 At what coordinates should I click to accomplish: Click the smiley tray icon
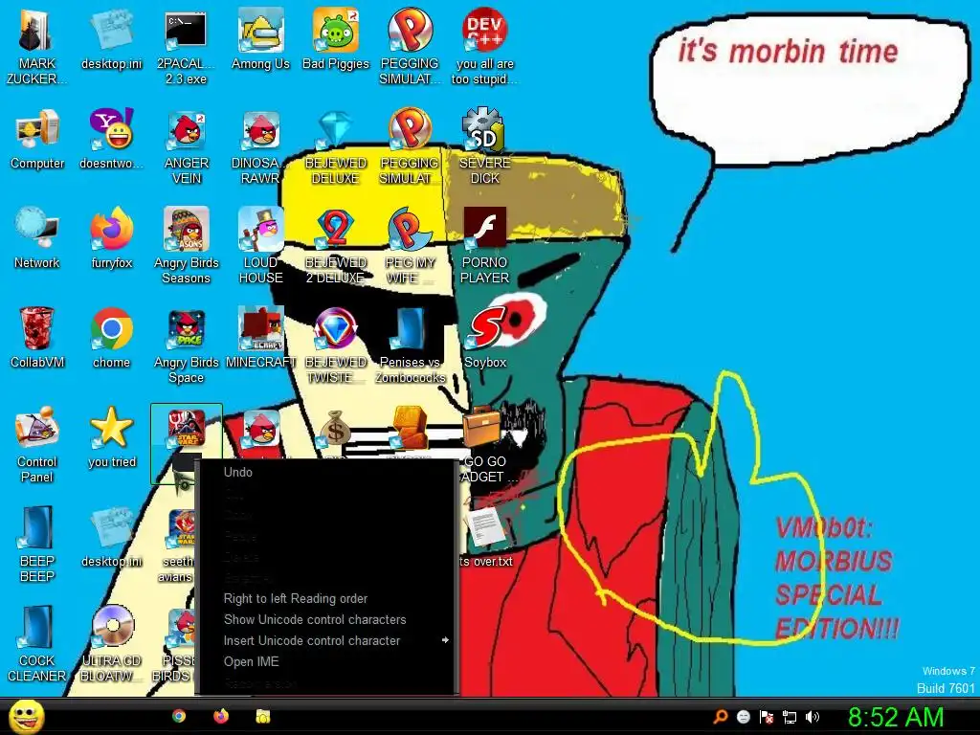tap(743, 717)
